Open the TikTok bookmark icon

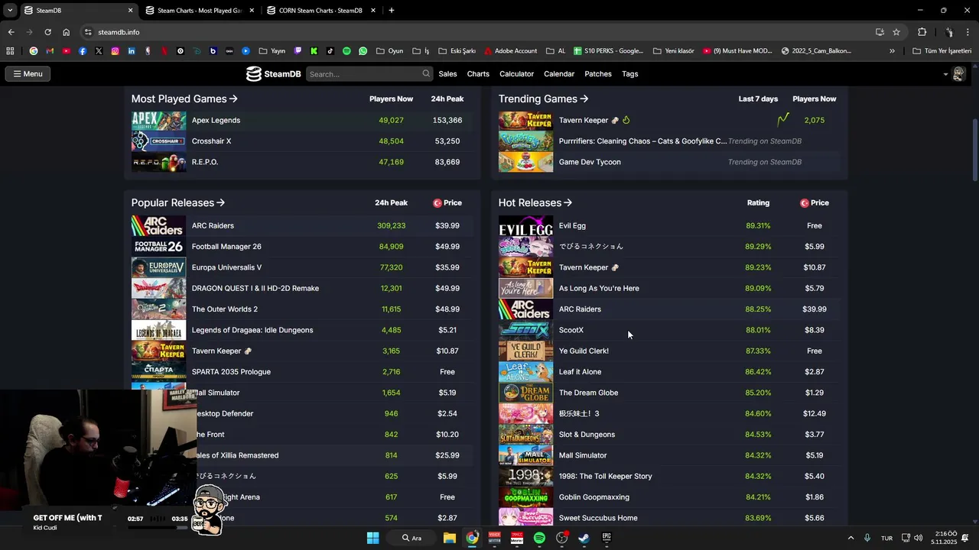[330, 51]
